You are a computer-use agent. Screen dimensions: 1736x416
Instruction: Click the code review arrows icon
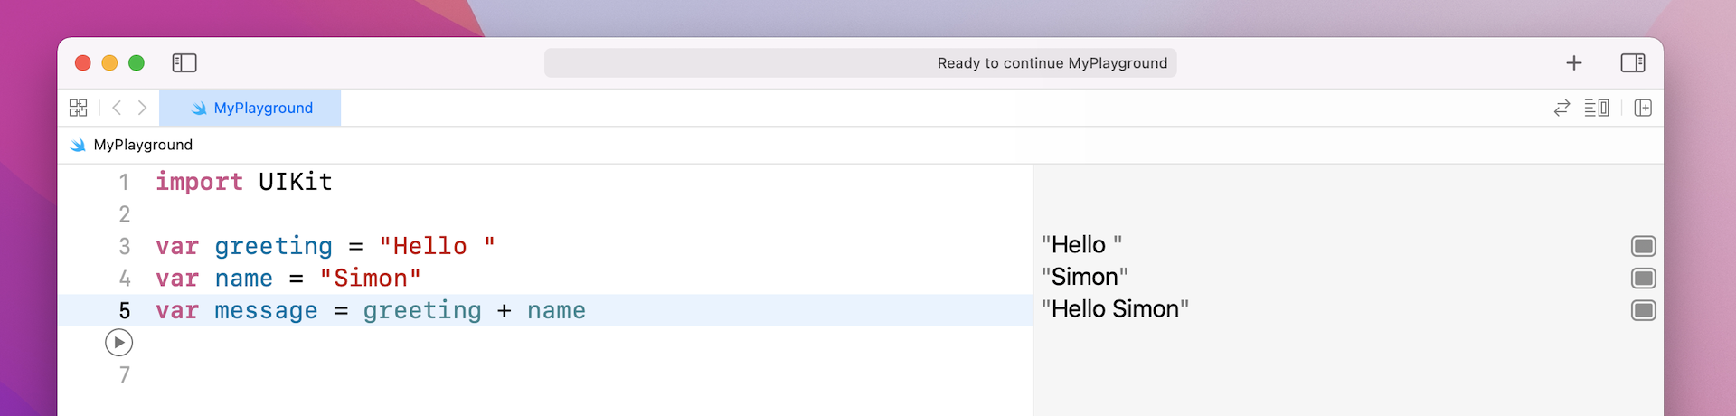point(1561,108)
